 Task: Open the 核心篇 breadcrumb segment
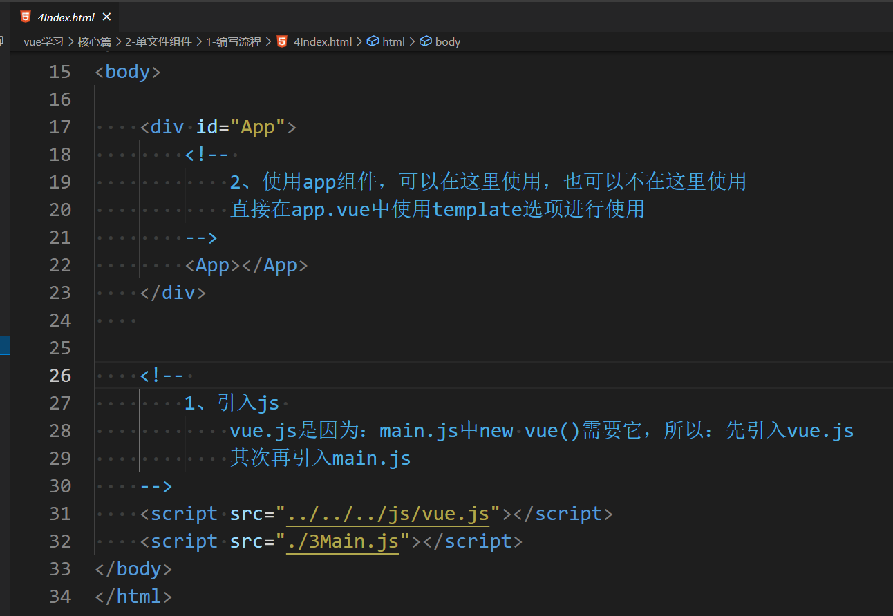tap(94, 41)
